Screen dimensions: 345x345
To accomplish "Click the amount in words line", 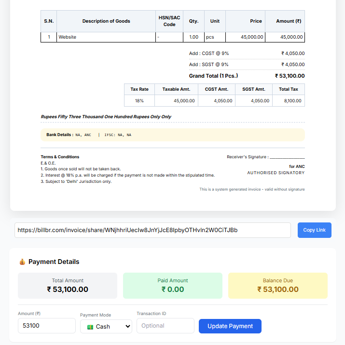I will pos(106,117).
